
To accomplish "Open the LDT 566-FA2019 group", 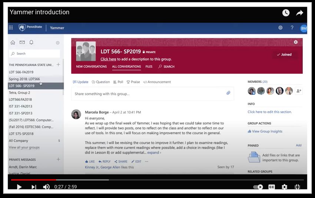I will (21, 72).
